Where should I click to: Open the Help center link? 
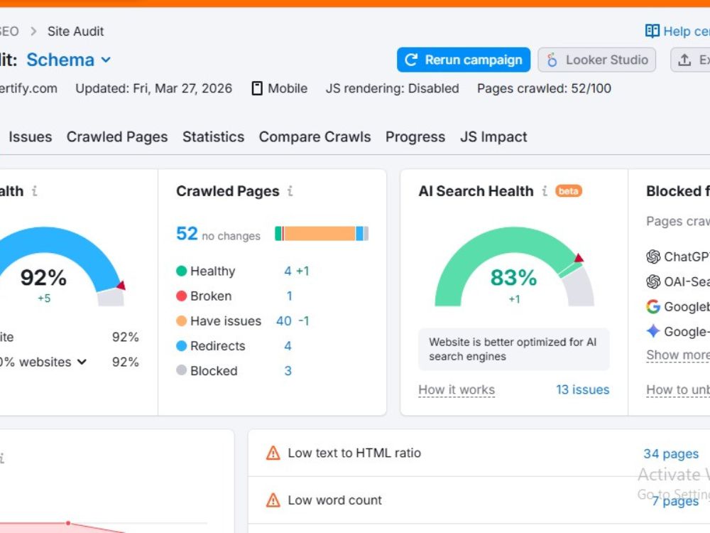coord(678,31)
